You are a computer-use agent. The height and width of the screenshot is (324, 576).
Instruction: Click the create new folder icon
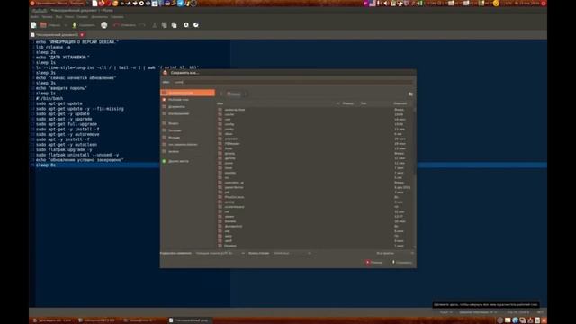pos(410,94)
